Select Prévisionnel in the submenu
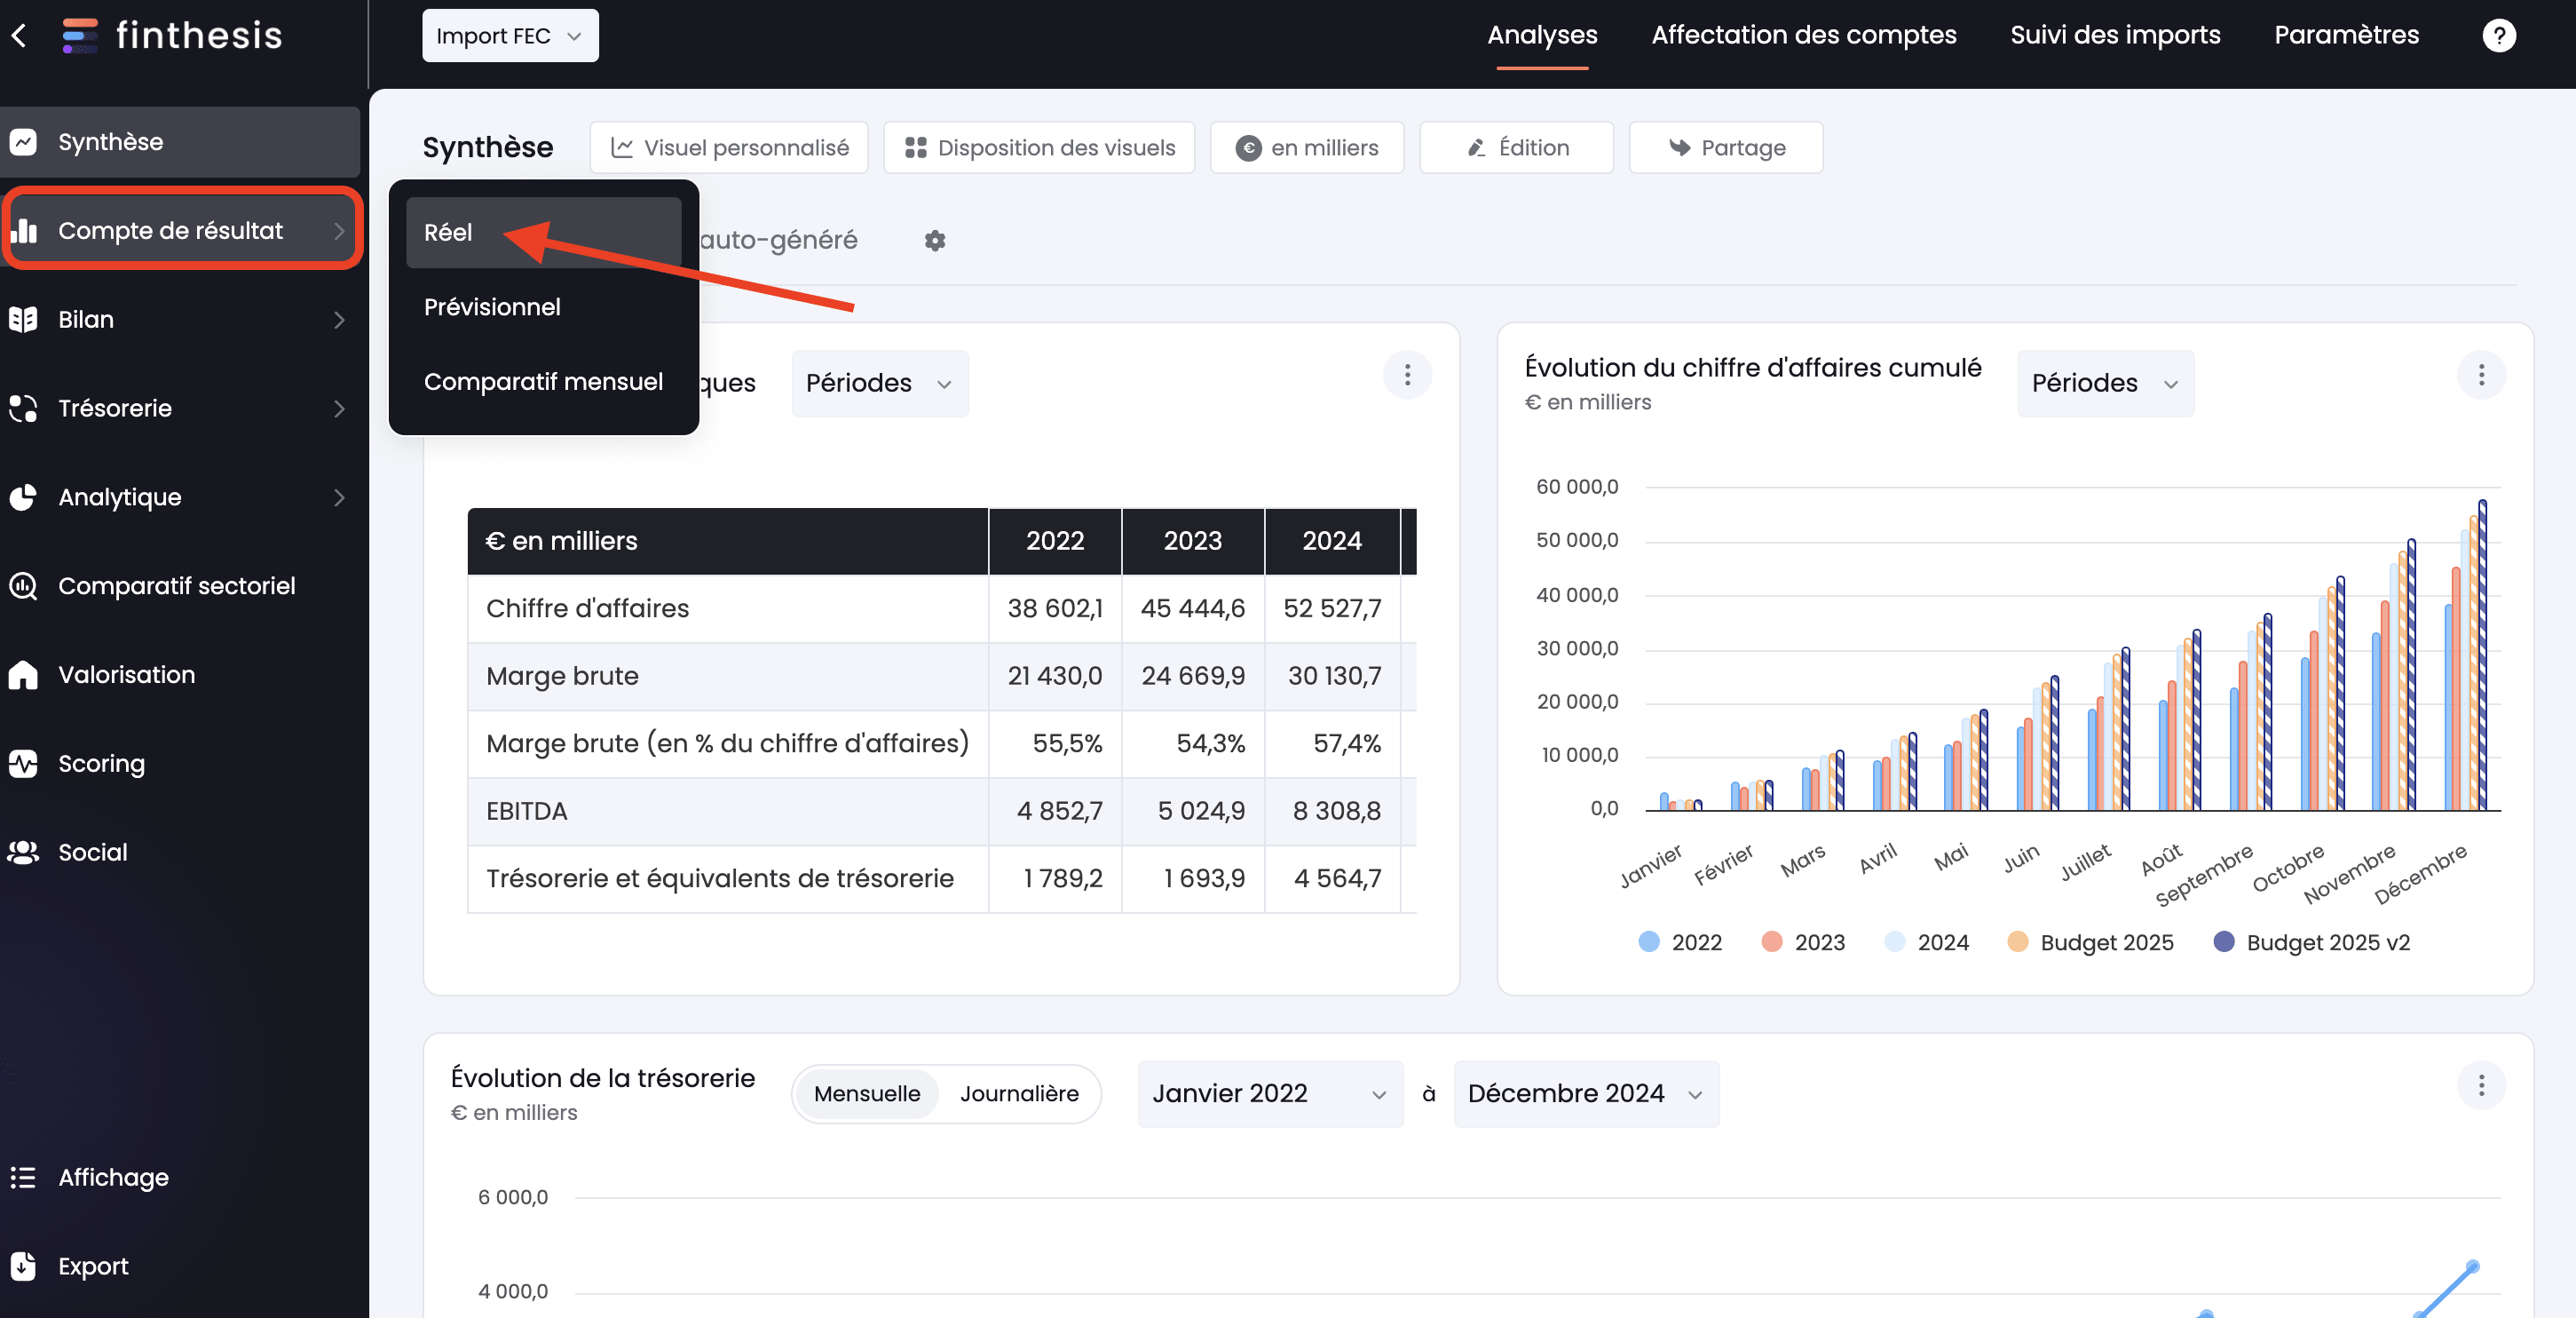Image resolution: width=2576 pixels, height=1318 pixels. (543, 307)
